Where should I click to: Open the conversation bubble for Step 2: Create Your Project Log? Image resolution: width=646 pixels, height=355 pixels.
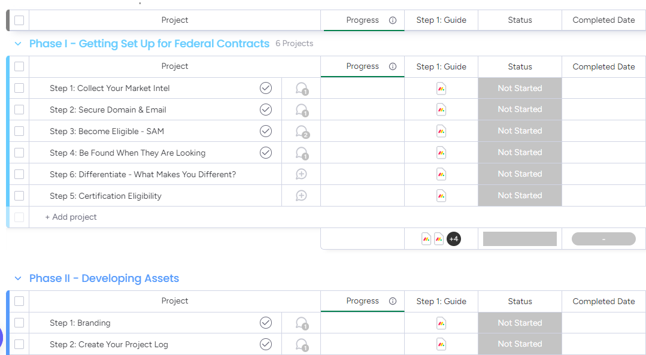point(302,345)
